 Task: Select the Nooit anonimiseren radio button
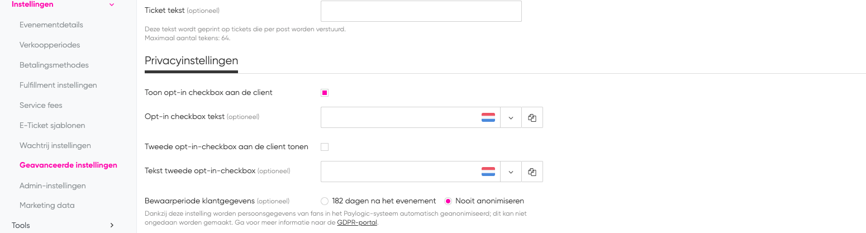coord(448,201)
